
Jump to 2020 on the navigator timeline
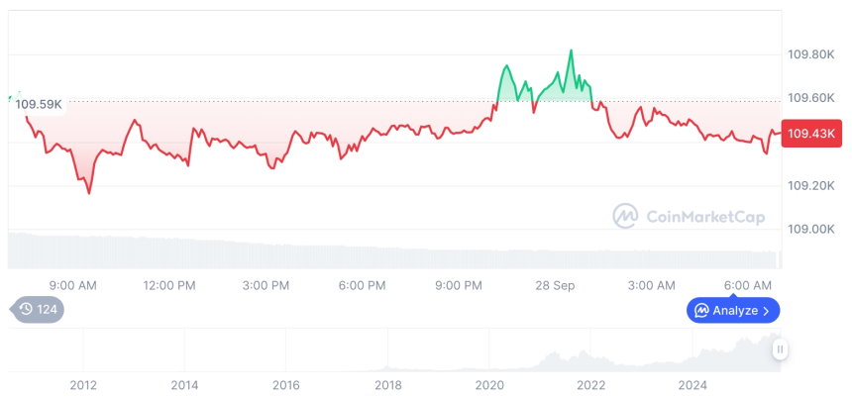tap(490, 384)
